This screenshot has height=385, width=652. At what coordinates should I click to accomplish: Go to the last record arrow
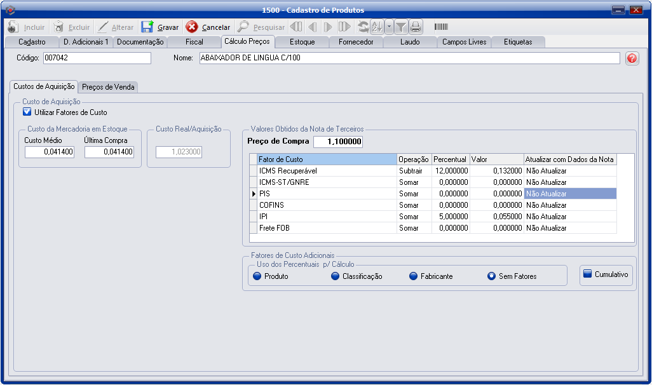pos(344,27)
